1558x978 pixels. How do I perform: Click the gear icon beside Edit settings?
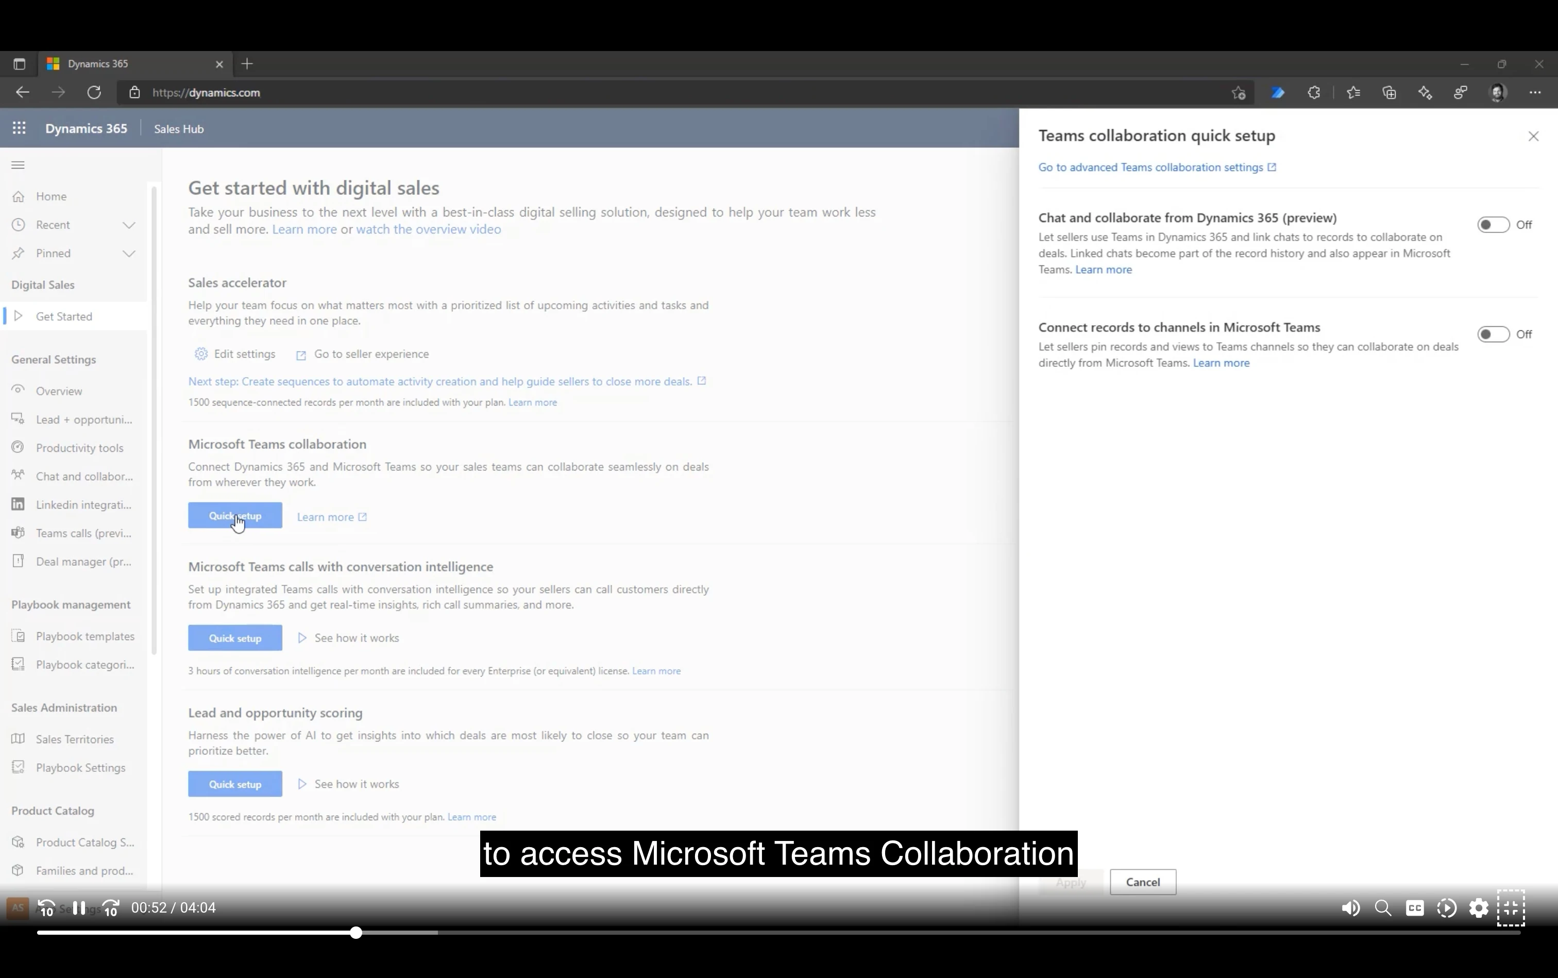click(x=201, y=354)
